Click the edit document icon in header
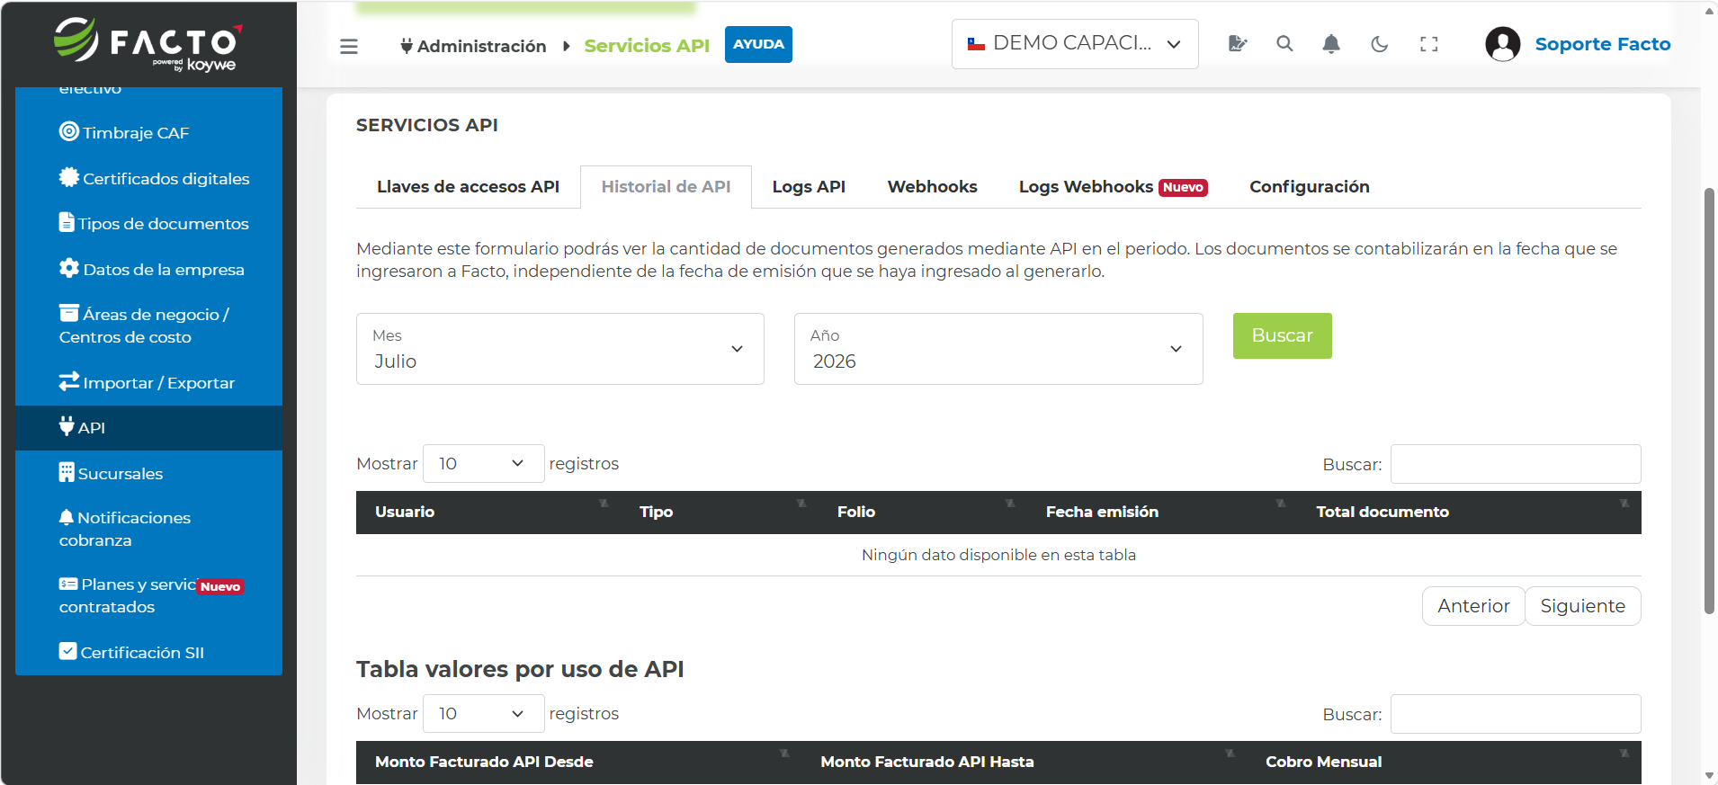1718x785 pixels. (1238, 44)
